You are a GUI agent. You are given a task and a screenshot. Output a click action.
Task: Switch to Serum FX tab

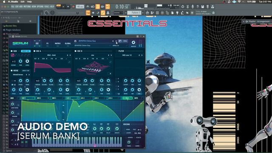(47, 43)
